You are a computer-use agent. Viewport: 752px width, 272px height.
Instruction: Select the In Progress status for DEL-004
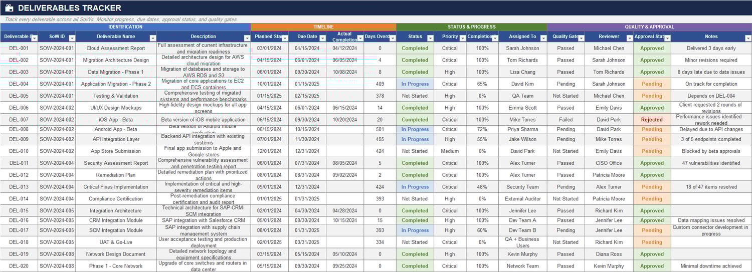415,84
